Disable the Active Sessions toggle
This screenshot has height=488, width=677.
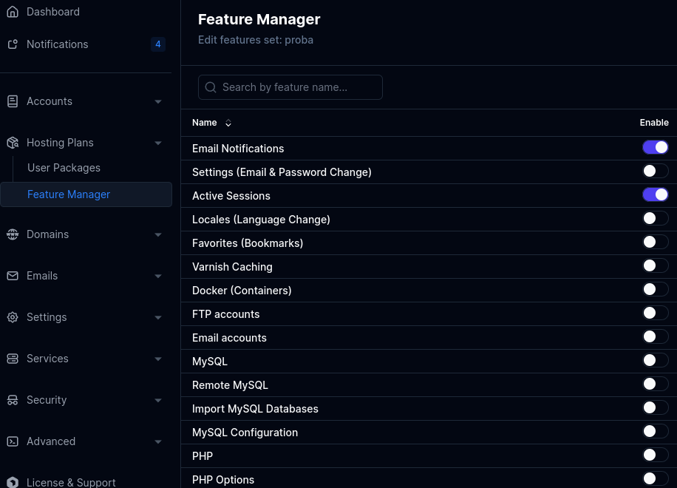click(655, 194)
